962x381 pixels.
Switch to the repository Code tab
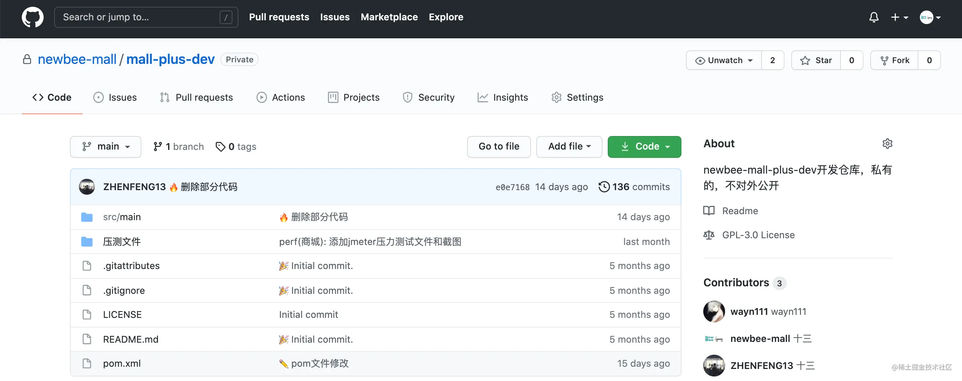[x=52, y=97]
